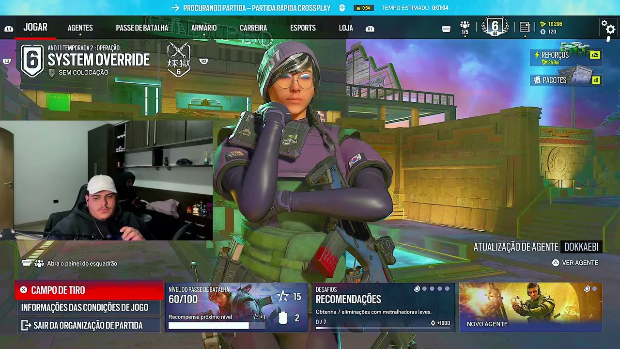Select the third Desafios page dot
This screenshot has height=349, width=620.
432,289
